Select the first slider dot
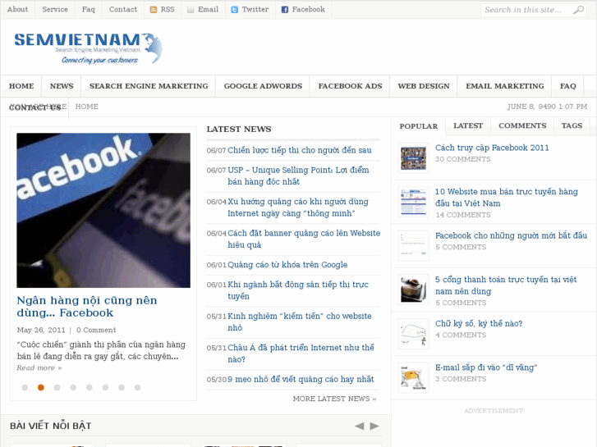Viewport: 597px width, 447px height. click(25, 387)
